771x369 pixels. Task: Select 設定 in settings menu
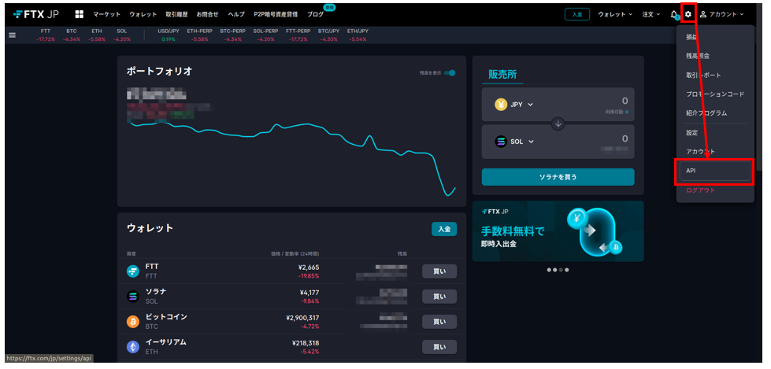pyautogui.click(x=691, y=133)
